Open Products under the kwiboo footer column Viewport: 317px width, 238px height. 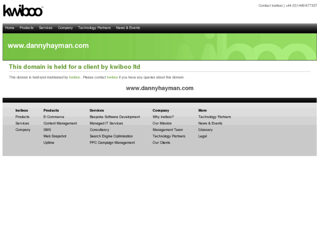[x=22, y=117]
